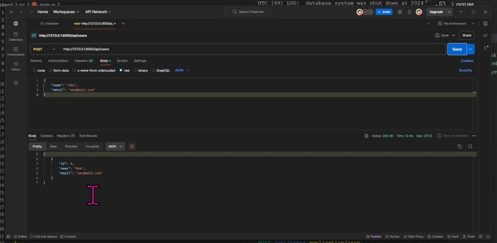Open Environments in the sidebar
The image size is (497, 243).
coord(16,51)
